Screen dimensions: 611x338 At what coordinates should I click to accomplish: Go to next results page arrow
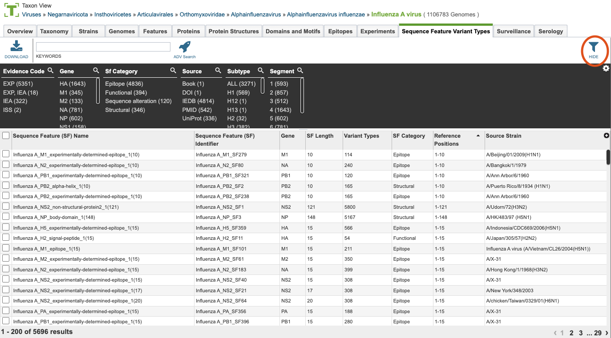(607, 333)
